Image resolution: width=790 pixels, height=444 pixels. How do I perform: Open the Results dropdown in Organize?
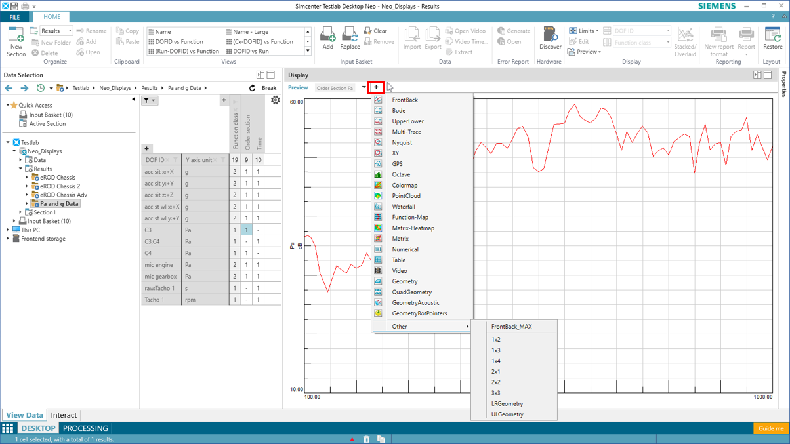pos(70,31)
